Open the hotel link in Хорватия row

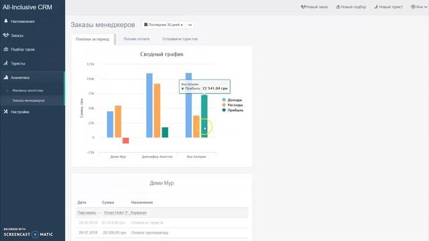pos(125,213)
